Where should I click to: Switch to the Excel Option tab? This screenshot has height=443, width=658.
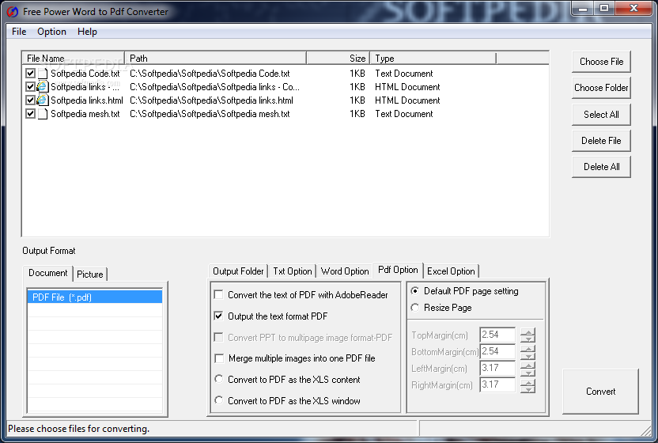pyautogui.click(x=451, y=271)
